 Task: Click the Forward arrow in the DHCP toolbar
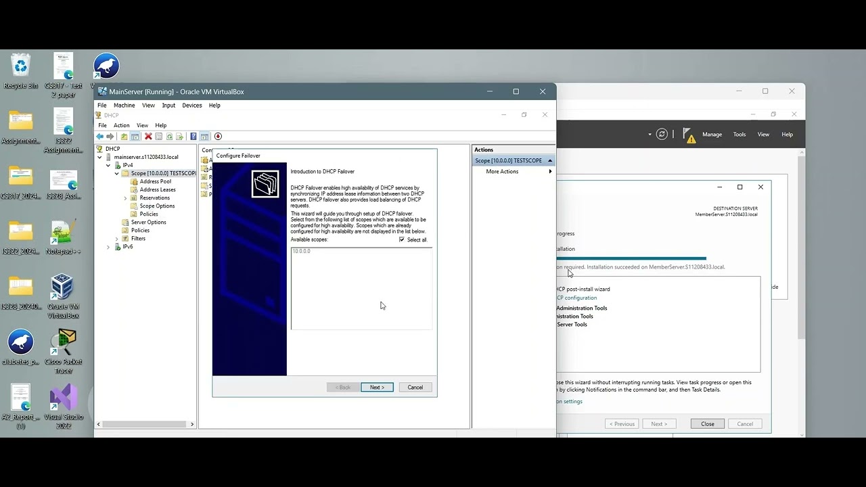pos(110,137)
